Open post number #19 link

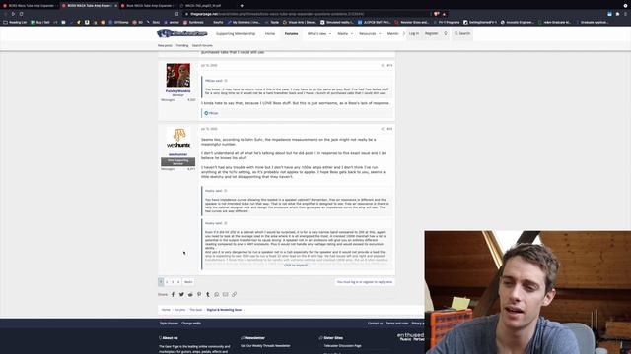pos(389,65)
